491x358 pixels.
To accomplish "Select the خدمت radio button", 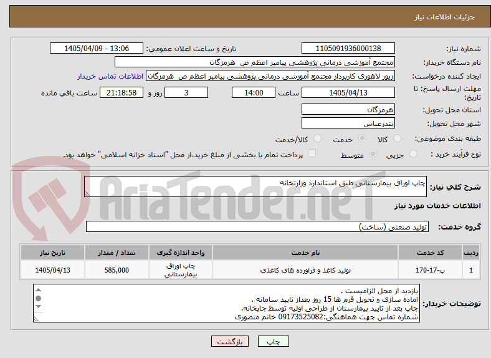I will pos(362,138).
